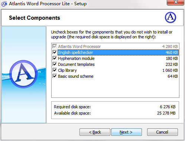Screen dimensions: 185x141
Task: Click the Atlantis title bar app icon
Action: click(x=4, y=4)
